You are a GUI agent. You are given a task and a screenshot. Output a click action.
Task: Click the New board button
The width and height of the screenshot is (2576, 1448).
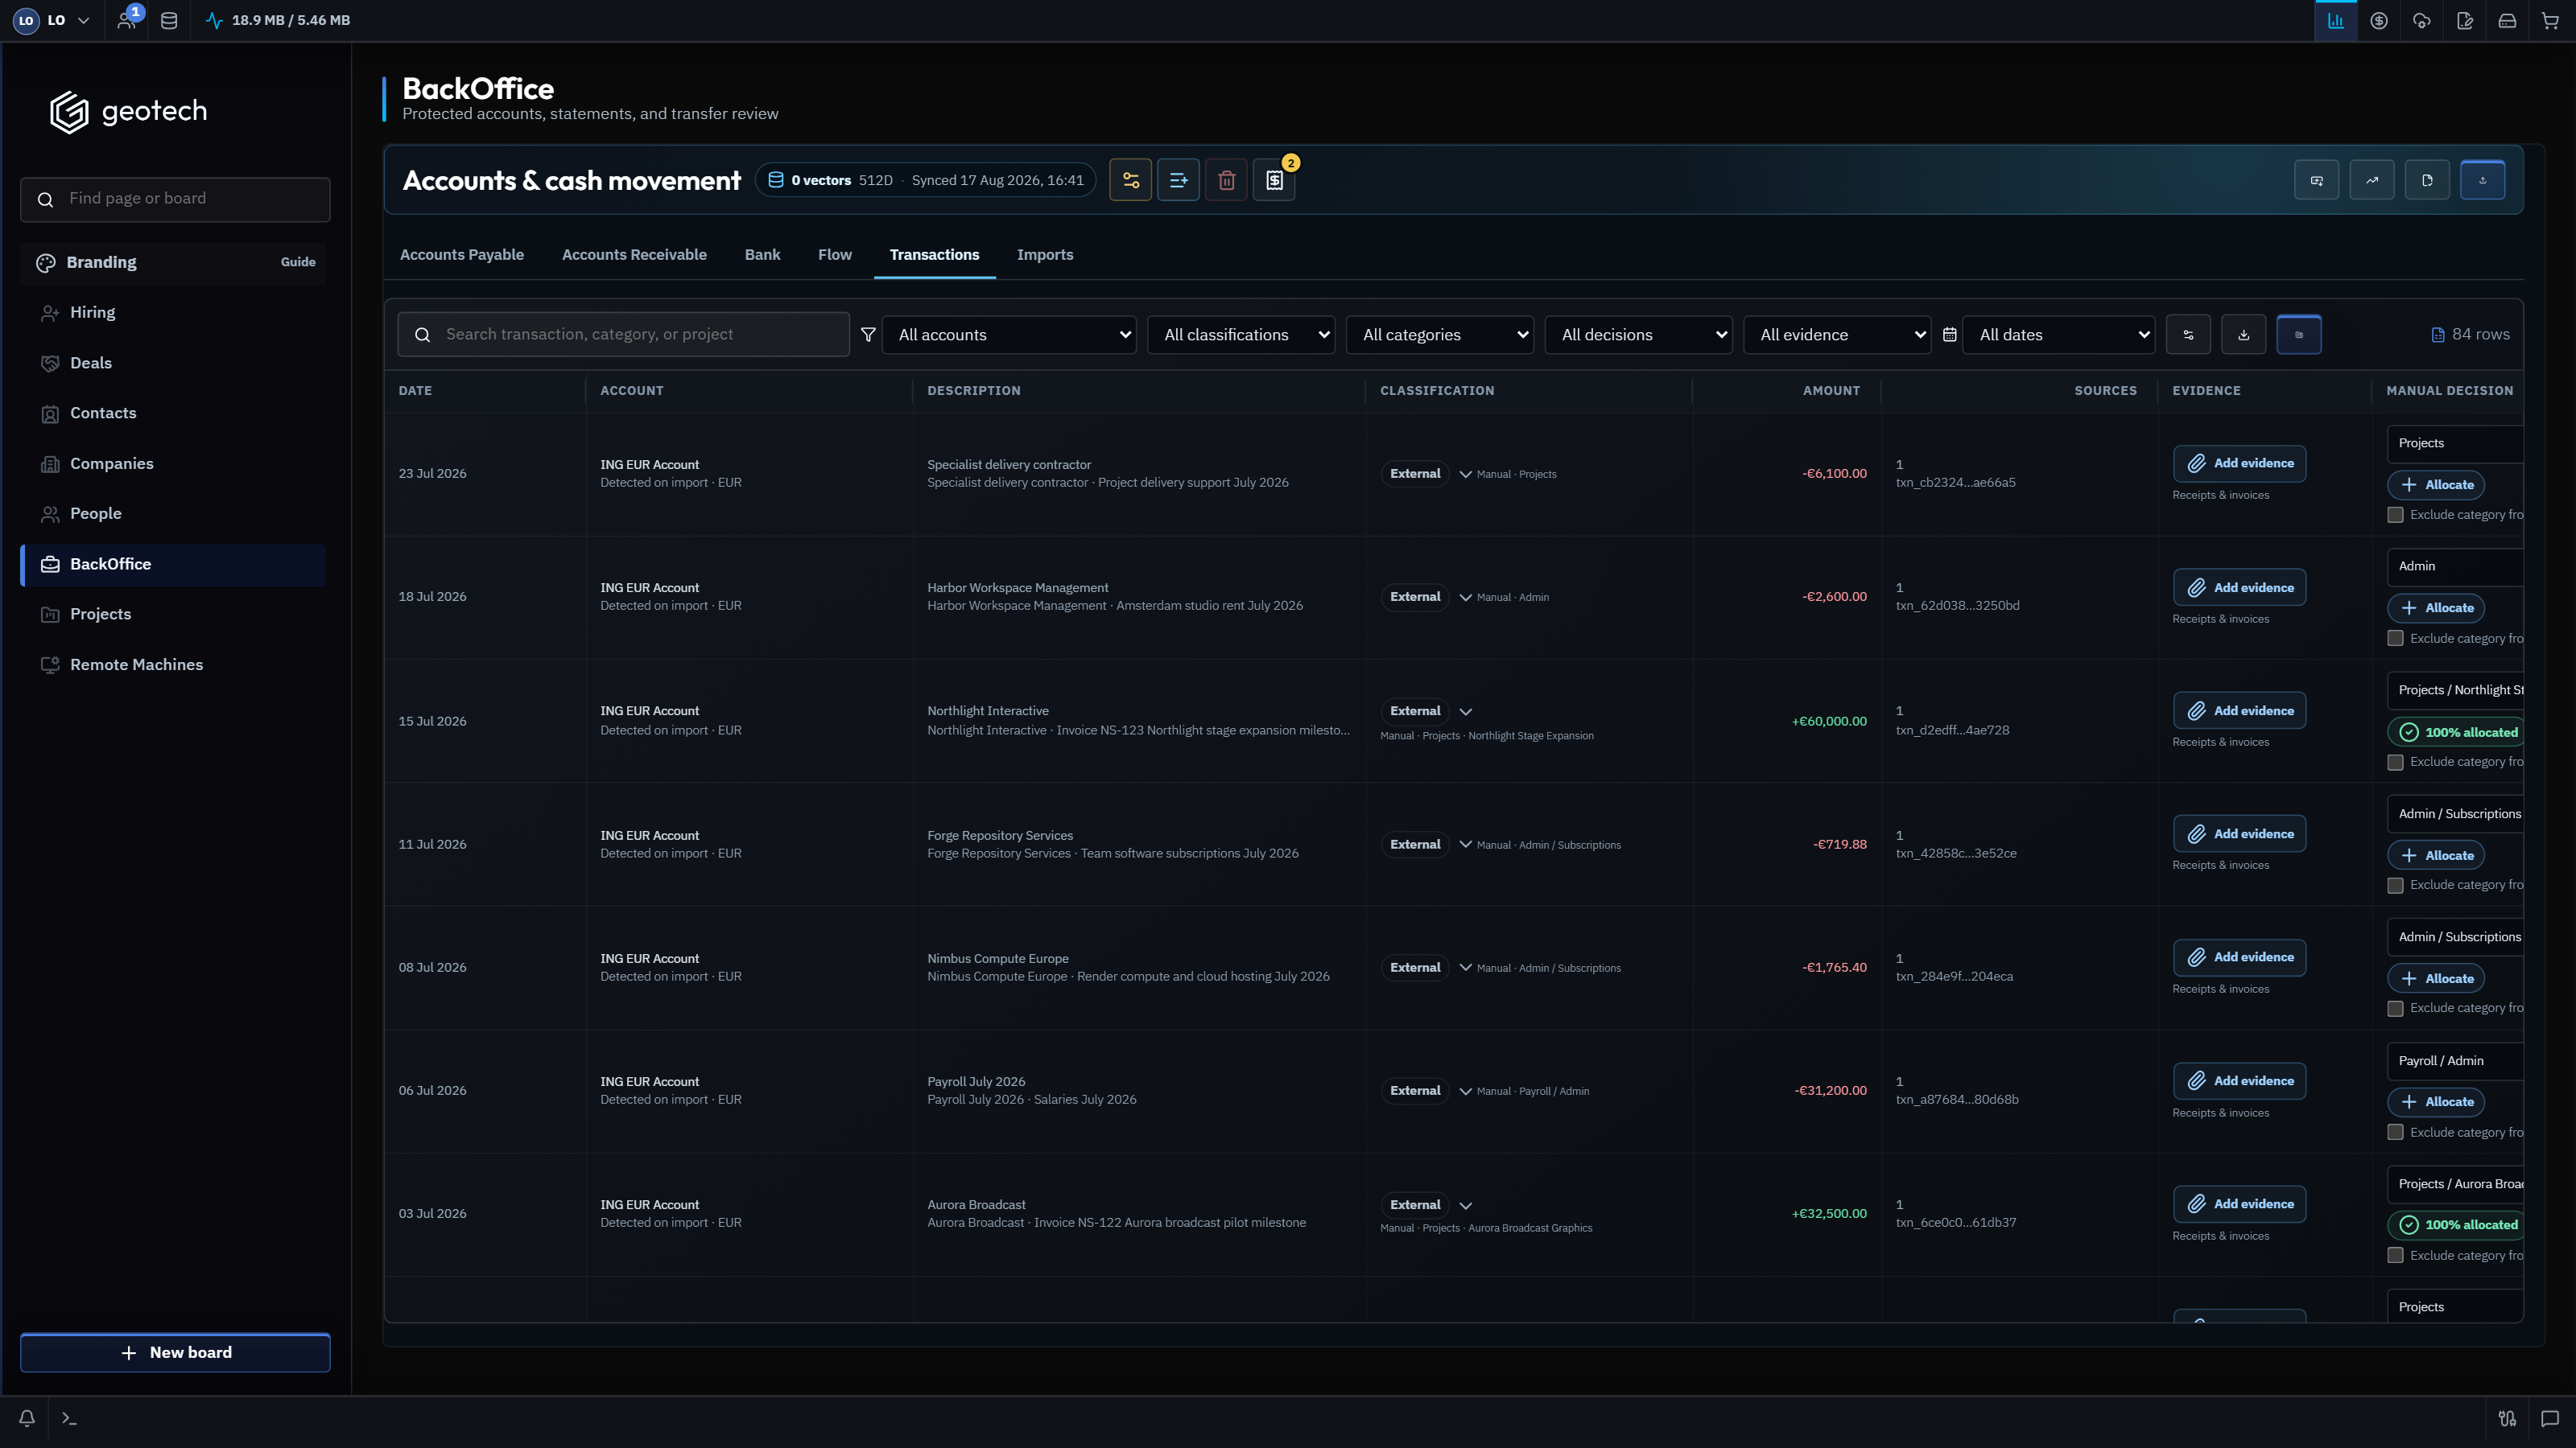[x=175, y=1353]
